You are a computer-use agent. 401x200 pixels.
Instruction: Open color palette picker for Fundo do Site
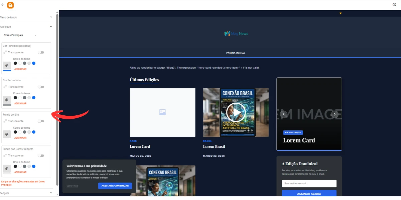[7, 134]
